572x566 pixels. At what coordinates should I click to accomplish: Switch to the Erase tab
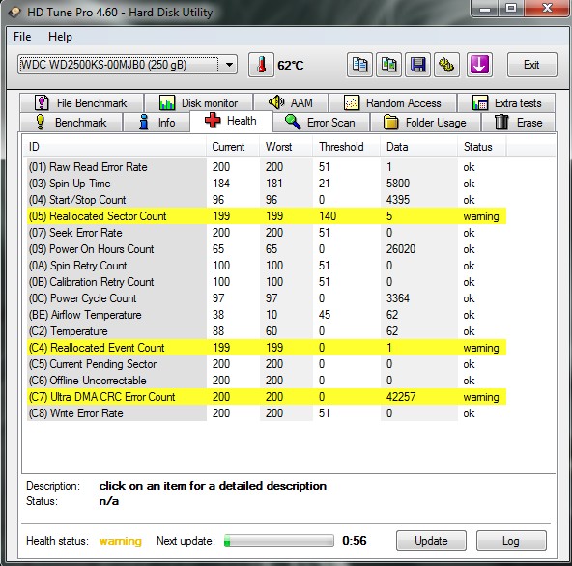coord(518,122)
